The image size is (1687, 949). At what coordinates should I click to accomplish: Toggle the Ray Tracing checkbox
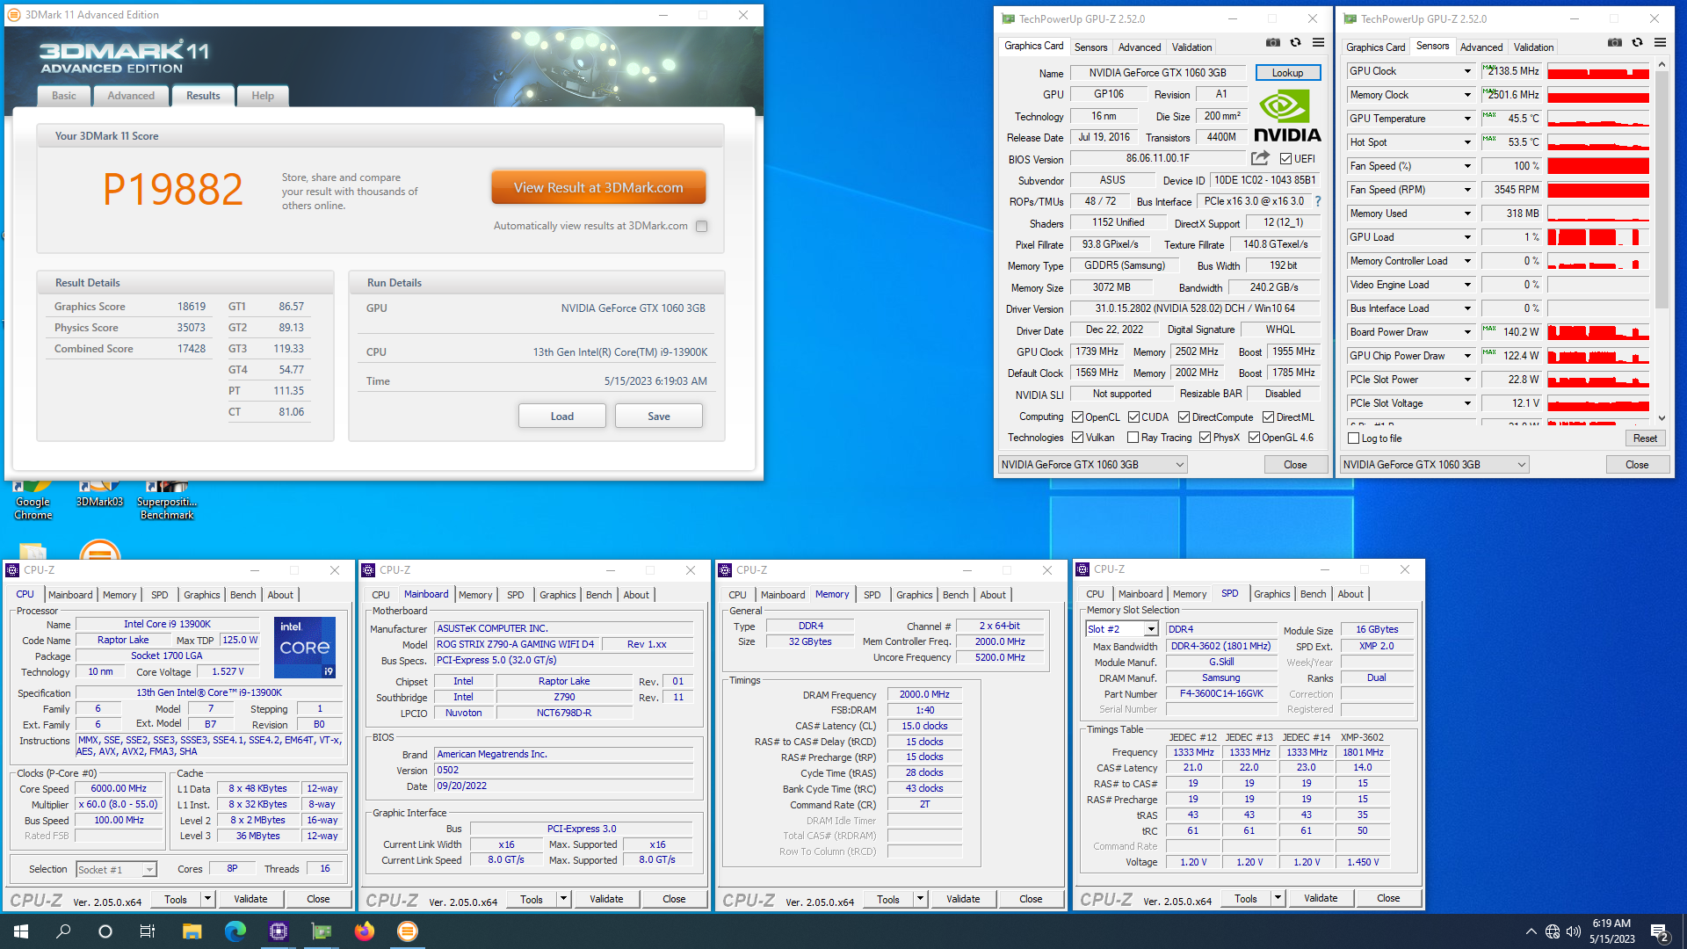(x=1133, y=438)
